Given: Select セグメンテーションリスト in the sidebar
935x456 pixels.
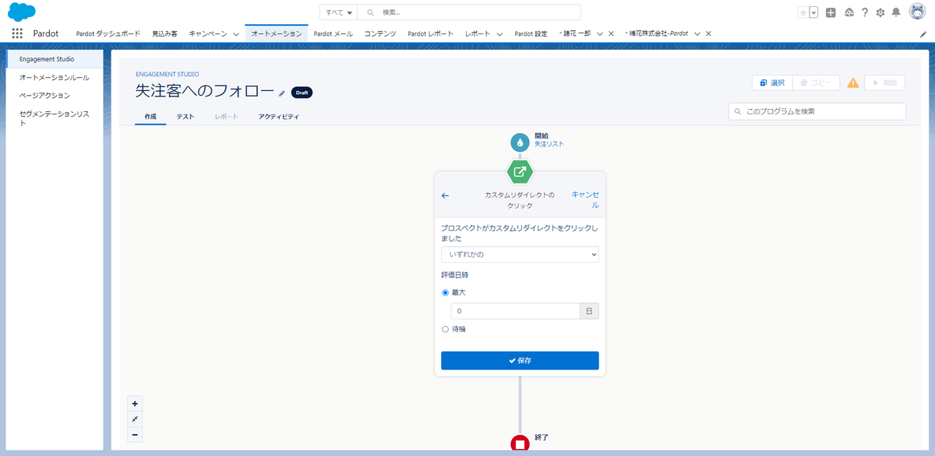Looking at the screenshot, I should point(55,118).
